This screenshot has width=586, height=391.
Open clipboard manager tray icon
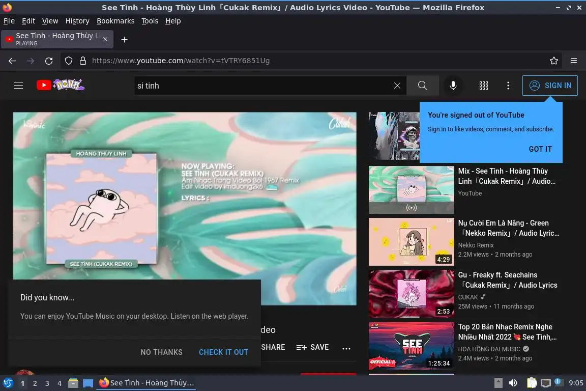pos(532,383)
